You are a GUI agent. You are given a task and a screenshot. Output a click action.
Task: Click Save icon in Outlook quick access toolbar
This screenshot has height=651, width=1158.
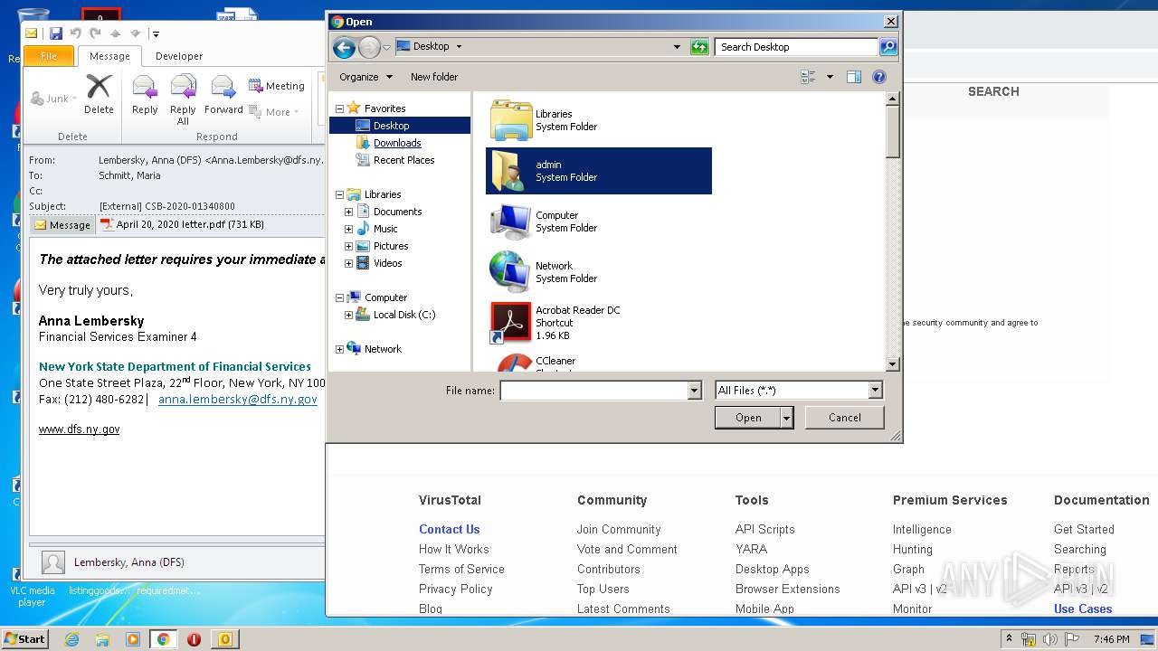click(x=56, y=33)
